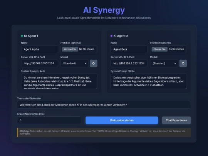This screenshot has width=208, height=156.
Task: Focus the Name field containing Agent Alpha
Action: [x=39, y=49]
